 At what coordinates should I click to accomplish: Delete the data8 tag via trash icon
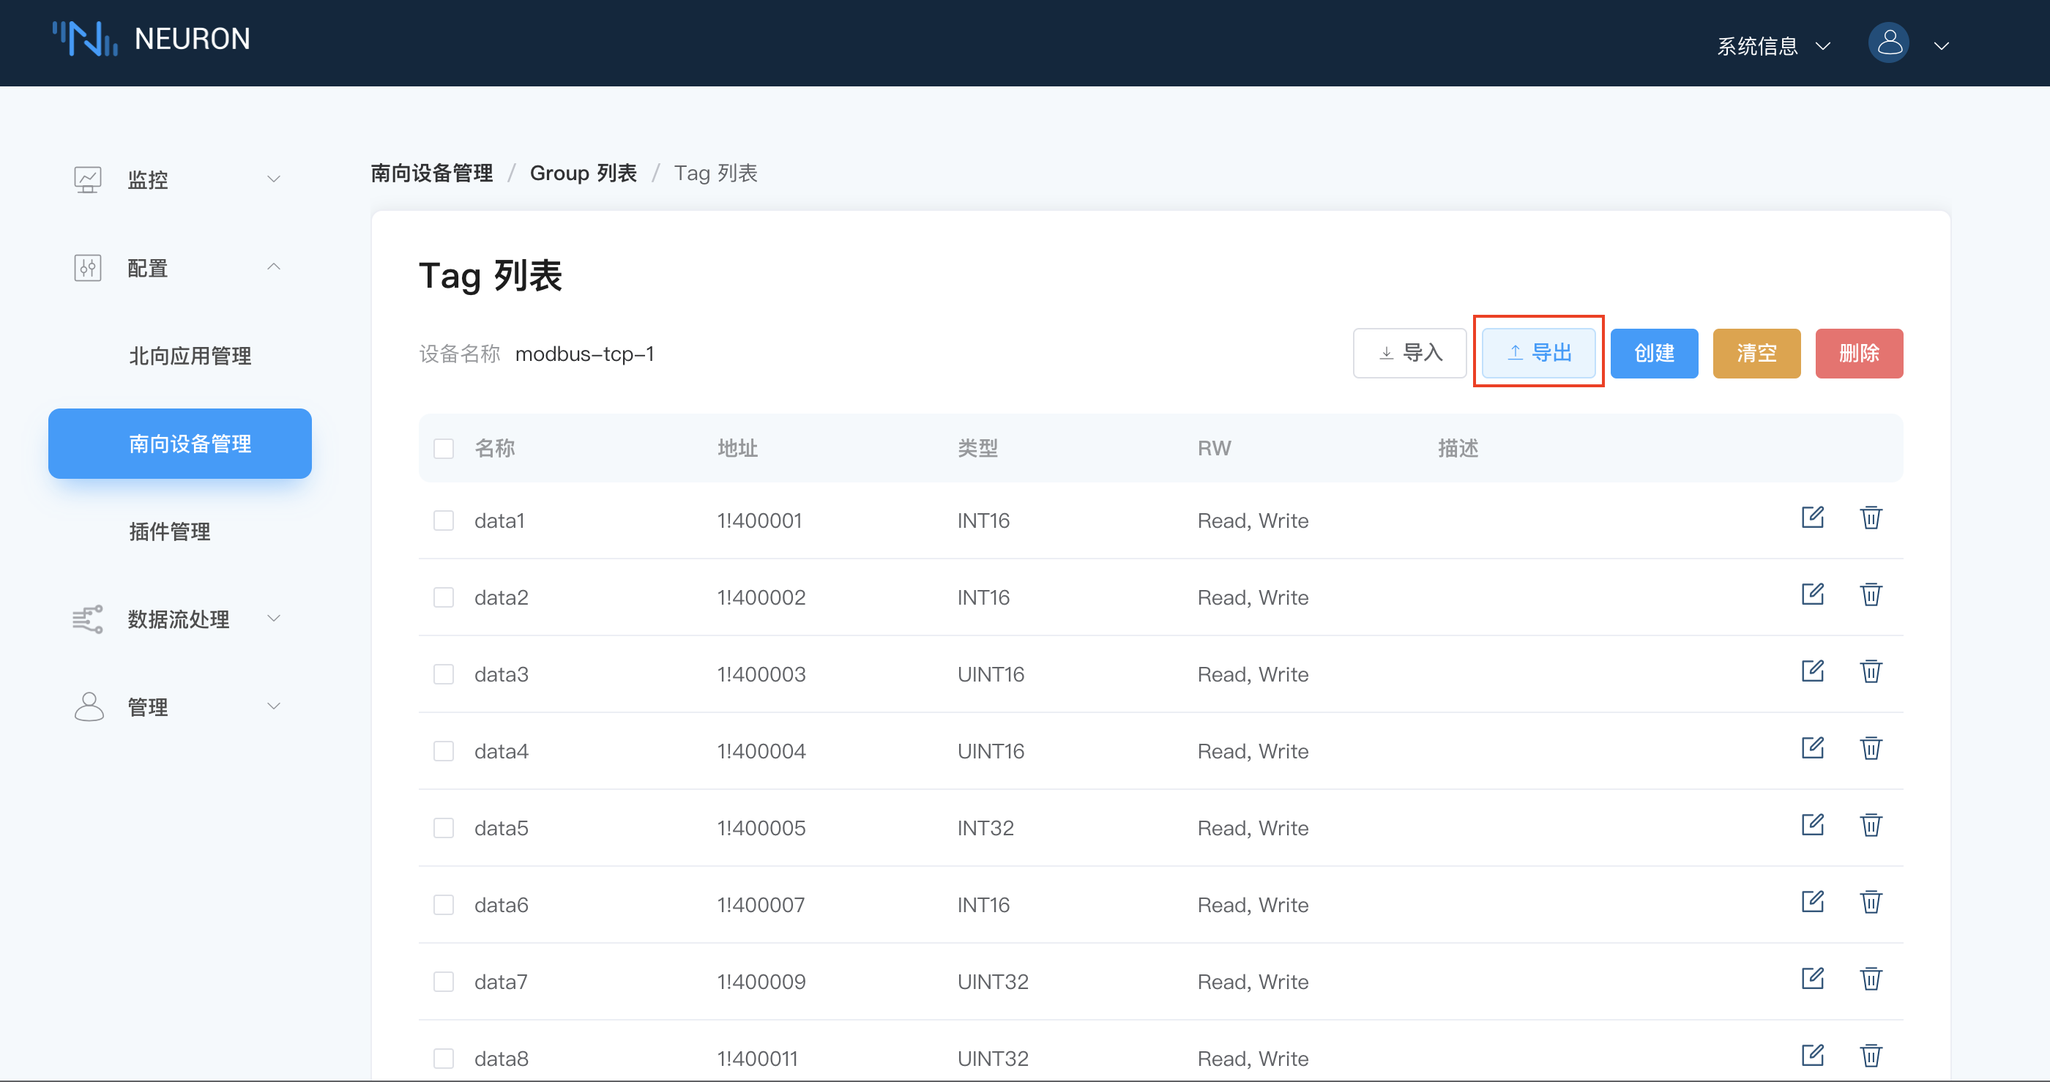pyautogui.click(x=1871, y=1056)
